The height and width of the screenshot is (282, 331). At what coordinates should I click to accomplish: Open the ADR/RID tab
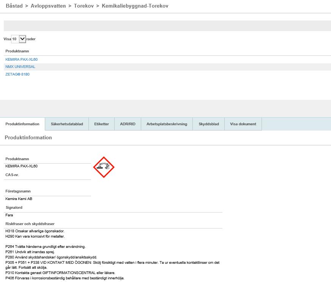[x=128, y=124]
